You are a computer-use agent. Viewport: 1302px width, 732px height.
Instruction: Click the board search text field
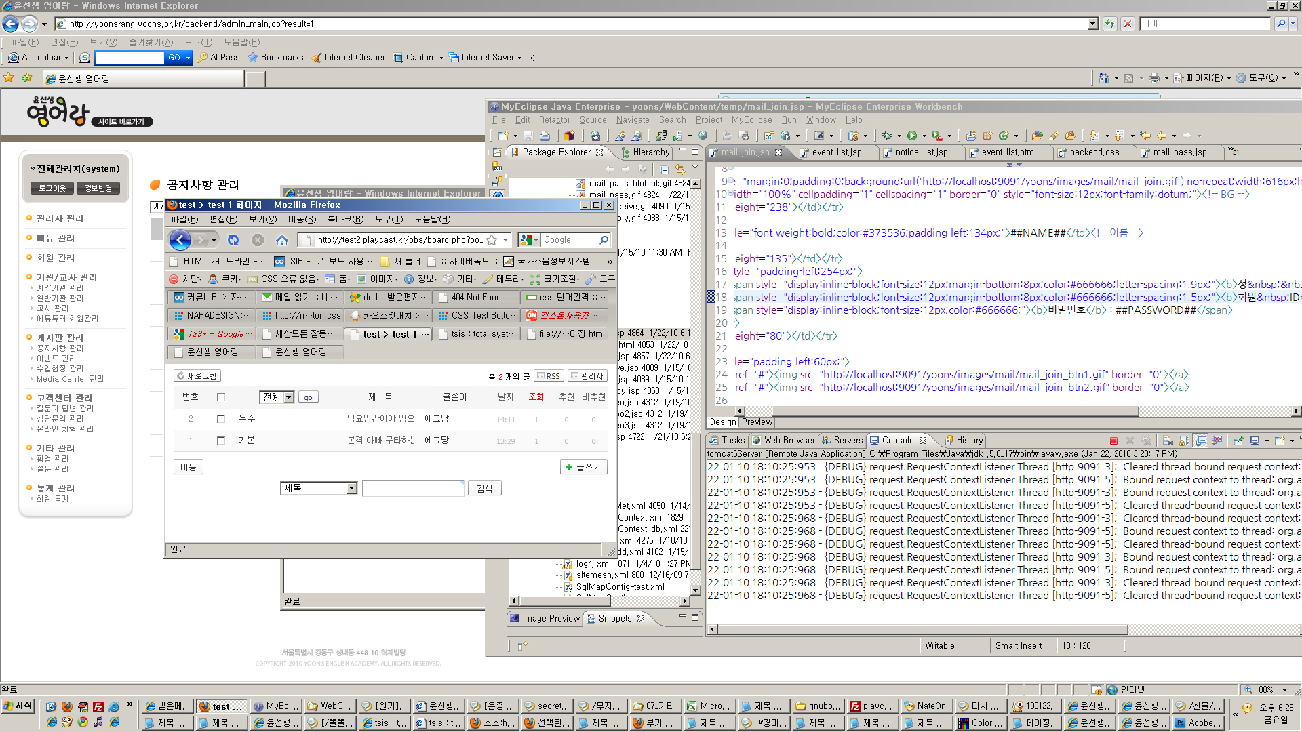[412, 488]
